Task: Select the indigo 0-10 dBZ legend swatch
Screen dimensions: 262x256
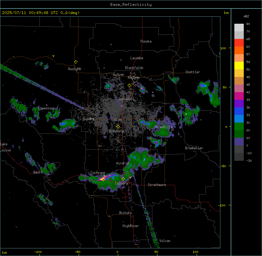Action: (239, 142)
